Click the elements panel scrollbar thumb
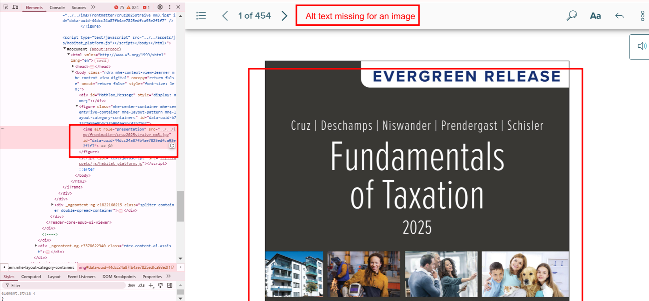649x301 pixels. (180, 206)
